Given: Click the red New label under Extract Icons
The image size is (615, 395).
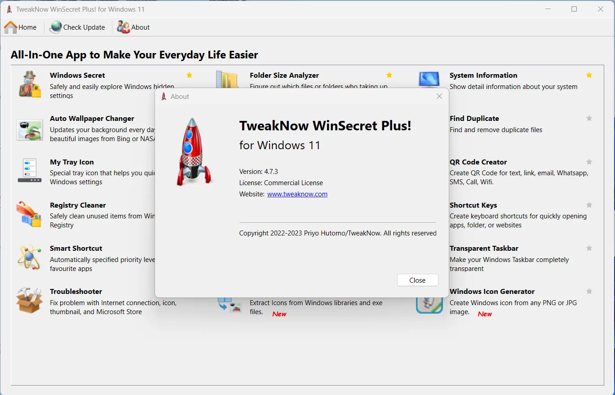Looking at the screenshot, I should 279,314.
